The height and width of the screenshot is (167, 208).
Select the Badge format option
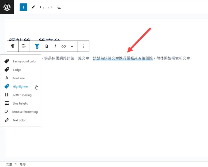(21, 70)
